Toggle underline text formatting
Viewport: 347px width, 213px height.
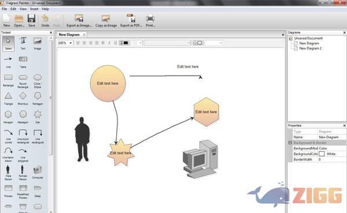115,43
